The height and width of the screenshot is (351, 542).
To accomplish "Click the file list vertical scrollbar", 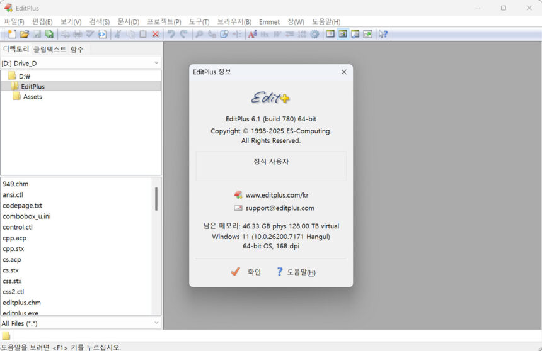I will point(156,199).
